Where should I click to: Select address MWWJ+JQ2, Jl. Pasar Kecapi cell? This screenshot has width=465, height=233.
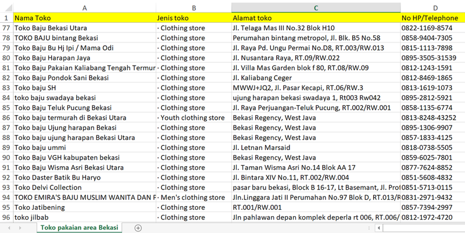point(316,88)
